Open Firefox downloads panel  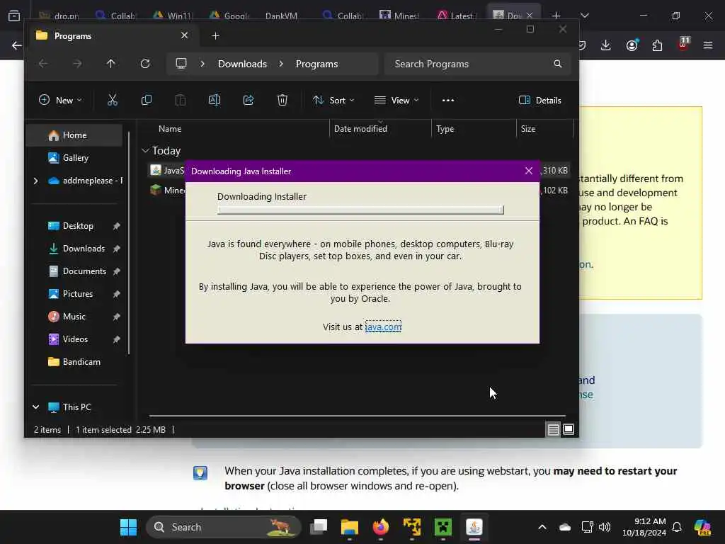click(606, 45)
